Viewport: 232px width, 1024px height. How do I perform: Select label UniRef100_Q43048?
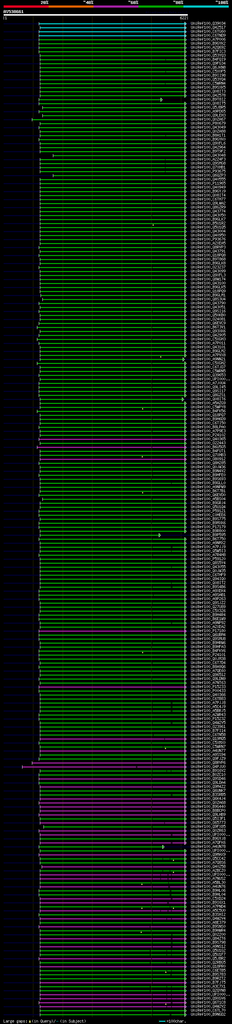(x=208, y=155)
